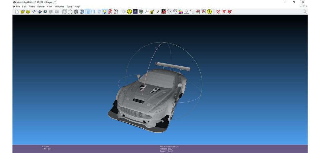320x153 pixels.
Task: Toggle the light bulb lighting button
Action: click(105, 12)
